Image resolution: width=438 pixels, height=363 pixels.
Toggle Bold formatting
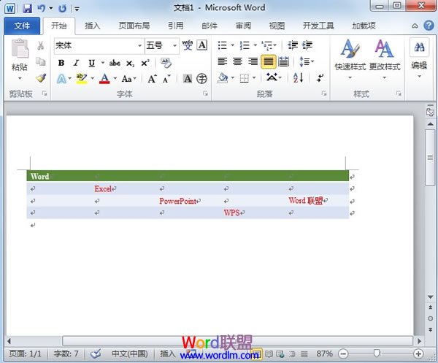pos(61,63)
